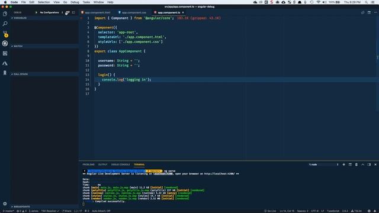Click TSLint status in status bar
Image resolution: width=379 pixels, height=213 pixels.
[356, 211]
